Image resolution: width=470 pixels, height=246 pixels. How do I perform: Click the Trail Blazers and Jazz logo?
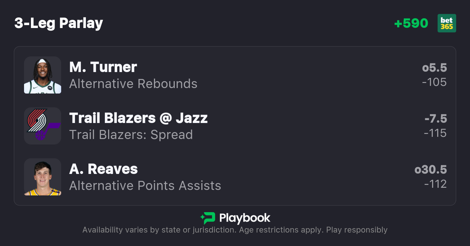point(43,126)
